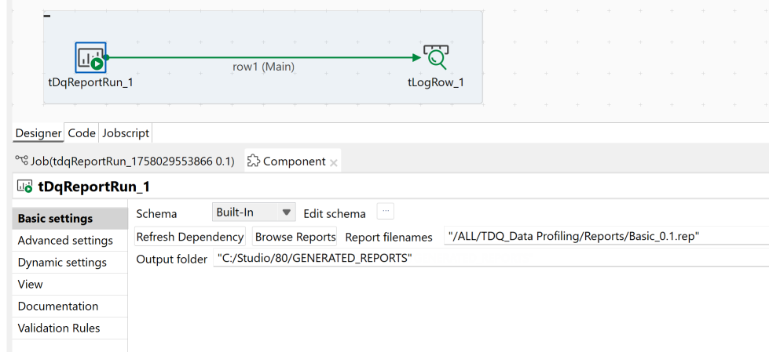Open the Documentation section
This screenshot has width=769, height=352.
(58, 307)
